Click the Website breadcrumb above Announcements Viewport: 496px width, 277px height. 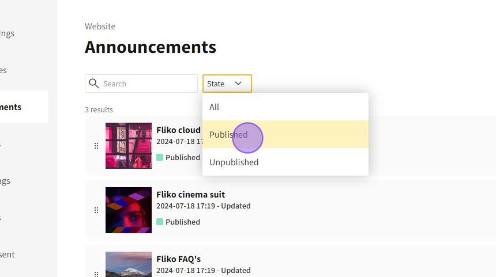point(100,26)
